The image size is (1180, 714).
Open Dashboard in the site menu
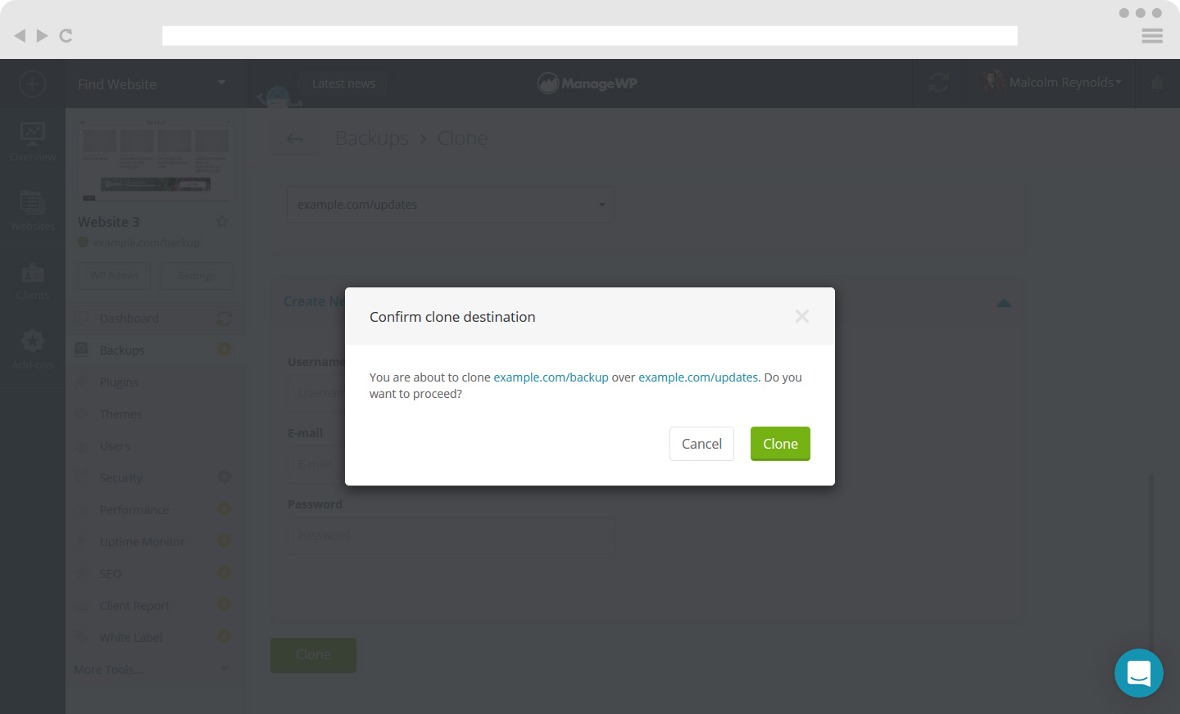pyautogui.click(x=129, y=319)
